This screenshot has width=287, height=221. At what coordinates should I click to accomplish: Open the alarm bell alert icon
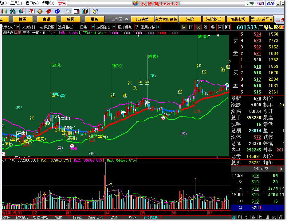click(22, 11)
